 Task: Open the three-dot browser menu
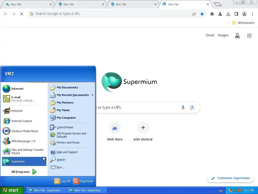coord(252,14)
